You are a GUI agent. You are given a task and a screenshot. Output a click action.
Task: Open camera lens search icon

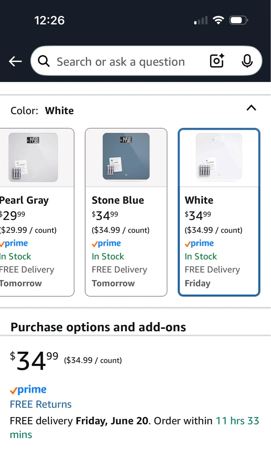click(x=217, y=61)
